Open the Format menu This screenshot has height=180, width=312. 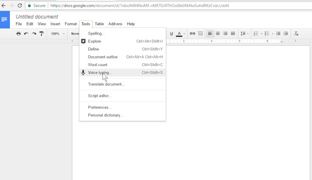click(71, 24)
